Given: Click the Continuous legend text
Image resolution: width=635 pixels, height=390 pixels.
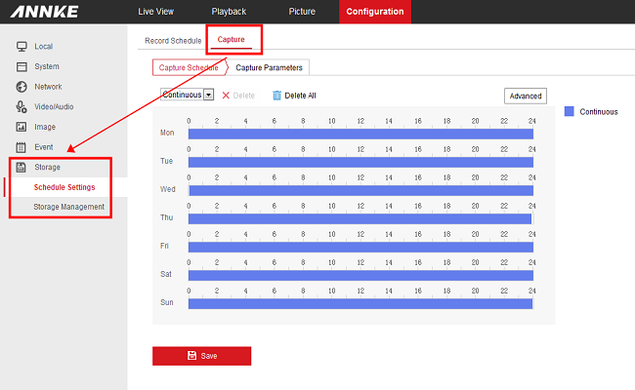Looking at the screenshot, I should coord(599,112).
